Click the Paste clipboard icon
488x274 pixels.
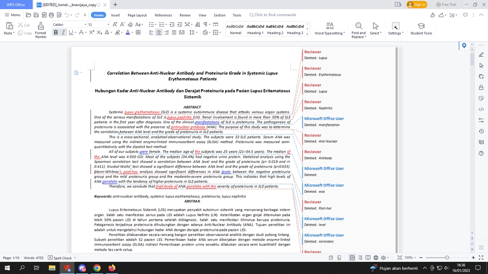coord(9,26)
